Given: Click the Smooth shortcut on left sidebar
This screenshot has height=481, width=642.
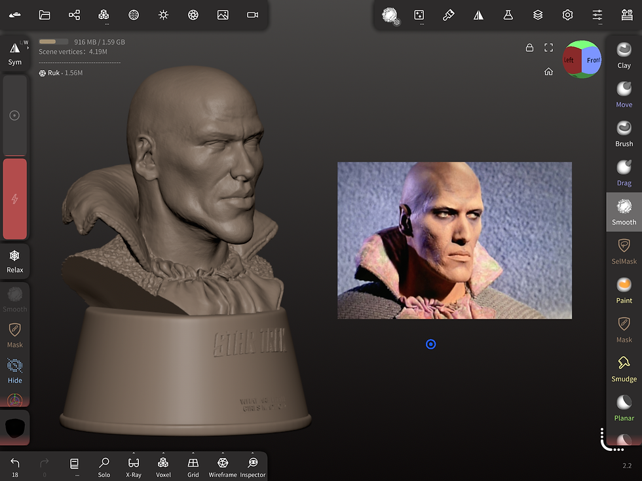Looking at the screenshot, I should point(14,300).
